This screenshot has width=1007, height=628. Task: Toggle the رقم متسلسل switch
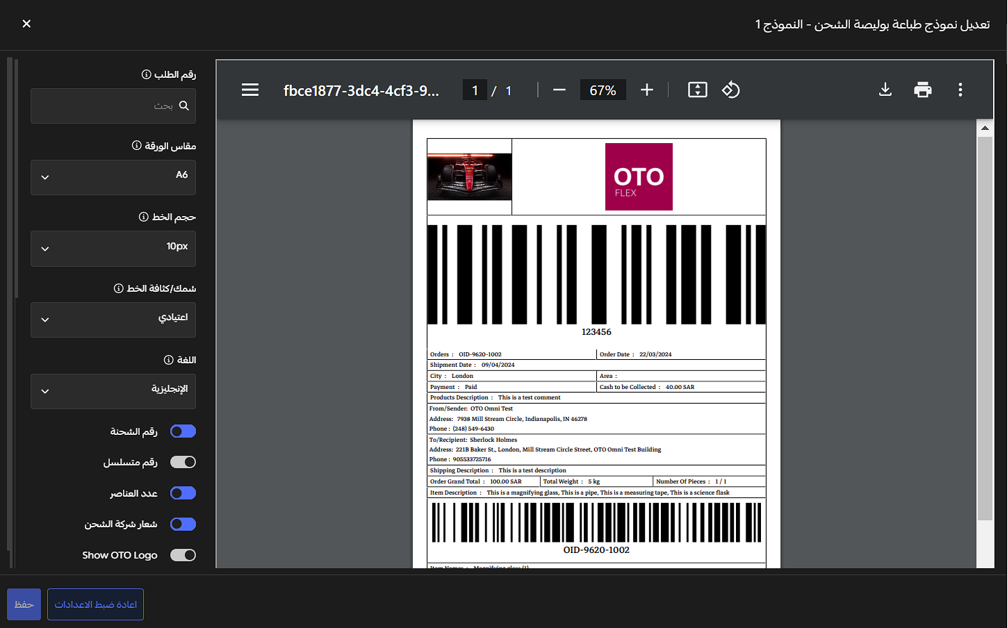[x=183, y=462]
